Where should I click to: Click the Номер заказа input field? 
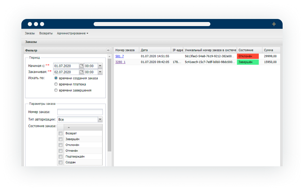(80, 112)
